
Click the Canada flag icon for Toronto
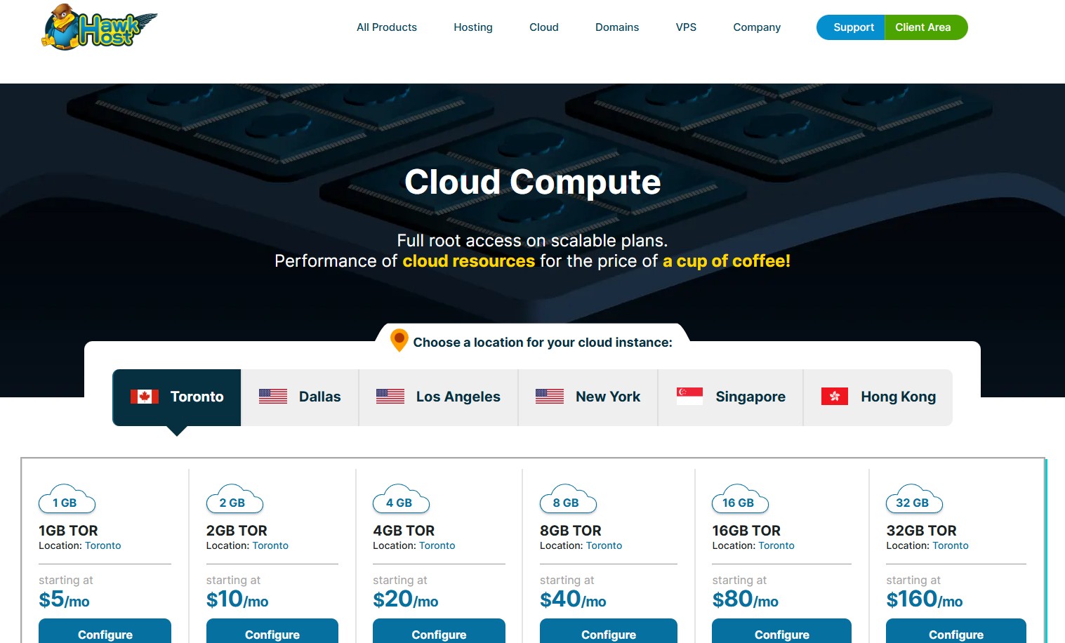tap(145, 397)
